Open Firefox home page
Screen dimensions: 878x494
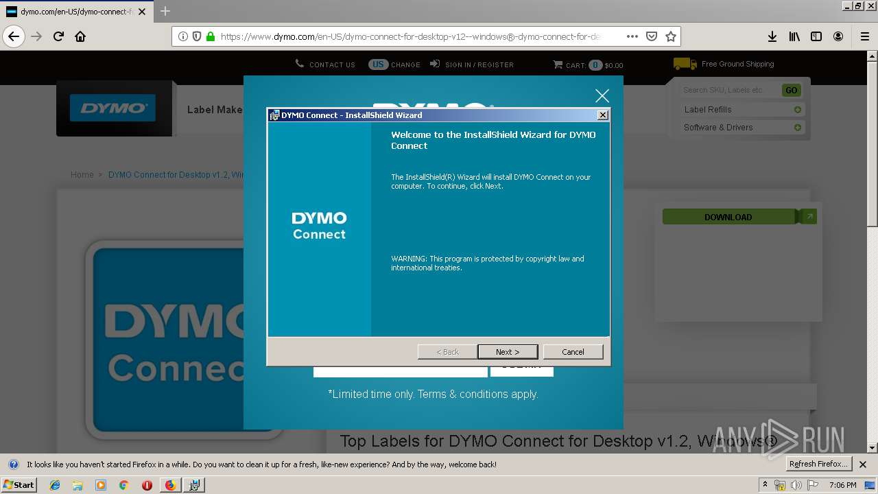click(x=80, y=36)
